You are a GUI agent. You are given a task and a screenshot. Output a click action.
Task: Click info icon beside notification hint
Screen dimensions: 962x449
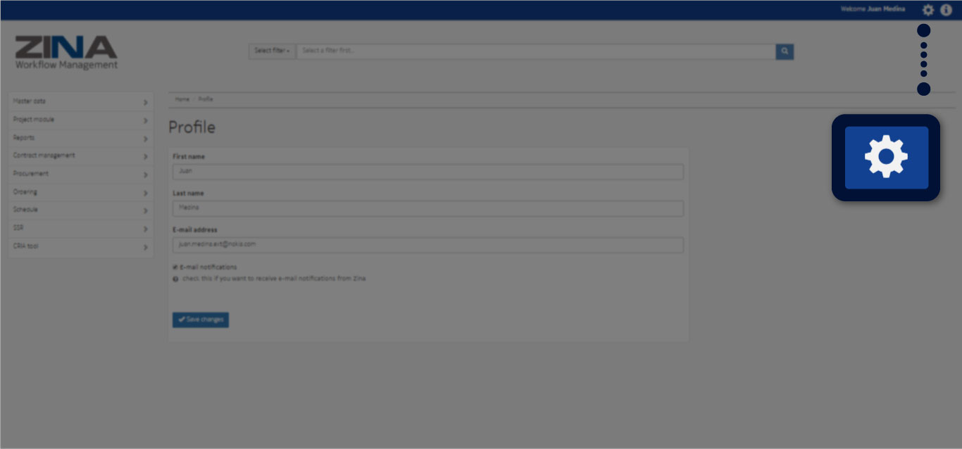tap(175, 279)
